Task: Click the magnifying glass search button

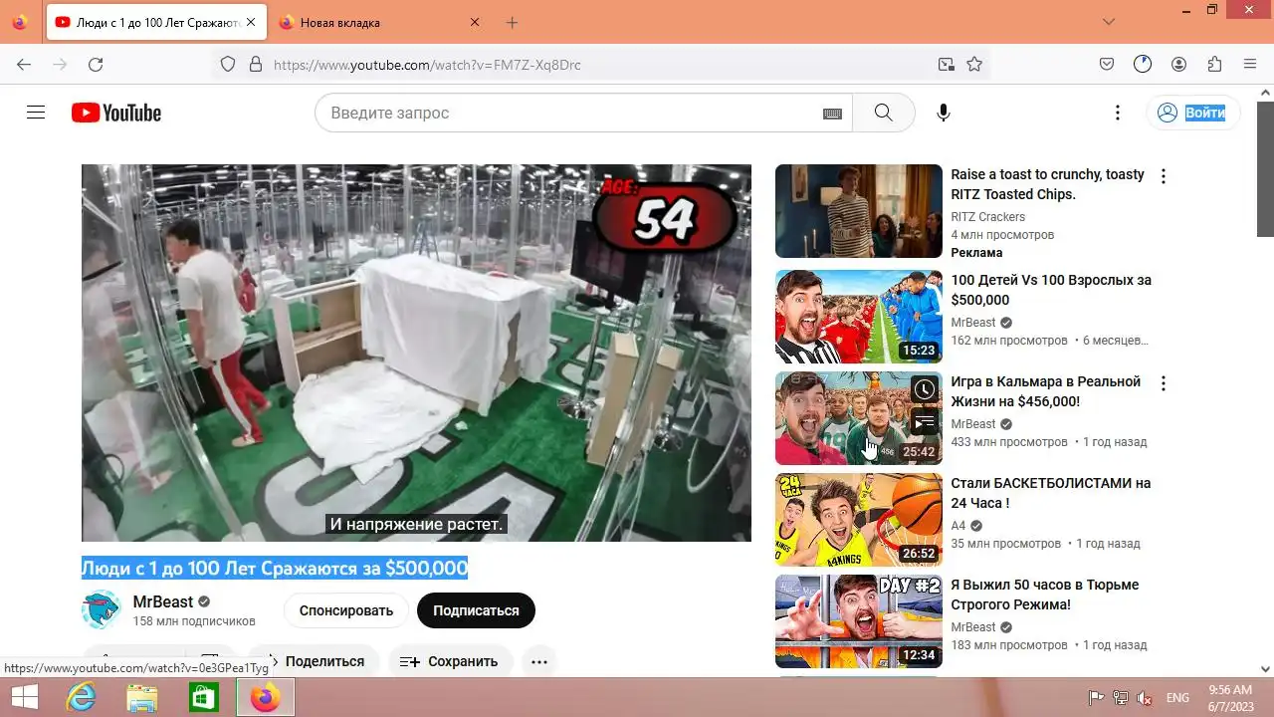Action: (884, 113)
